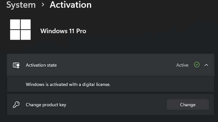Click the white Windows logo
Image resolution: width=218 pixels, height=122 pixels.
(20, 30)
